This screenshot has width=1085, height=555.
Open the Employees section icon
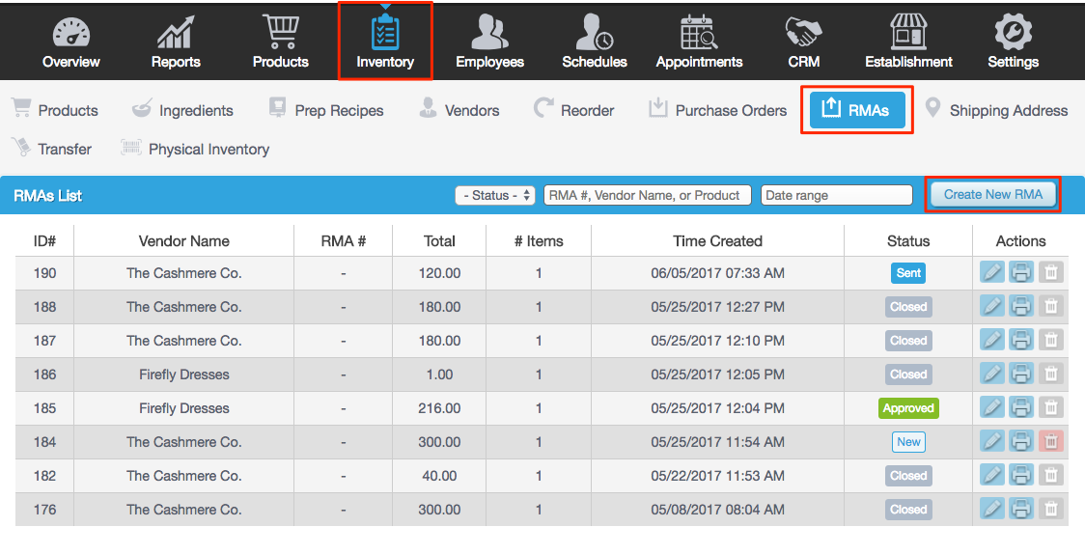pyautogui.click(x=489, y=33)
